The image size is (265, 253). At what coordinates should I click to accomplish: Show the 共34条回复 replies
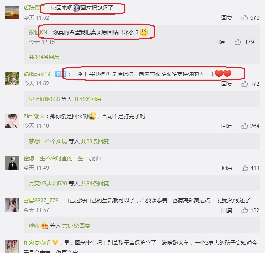(95, 183)
